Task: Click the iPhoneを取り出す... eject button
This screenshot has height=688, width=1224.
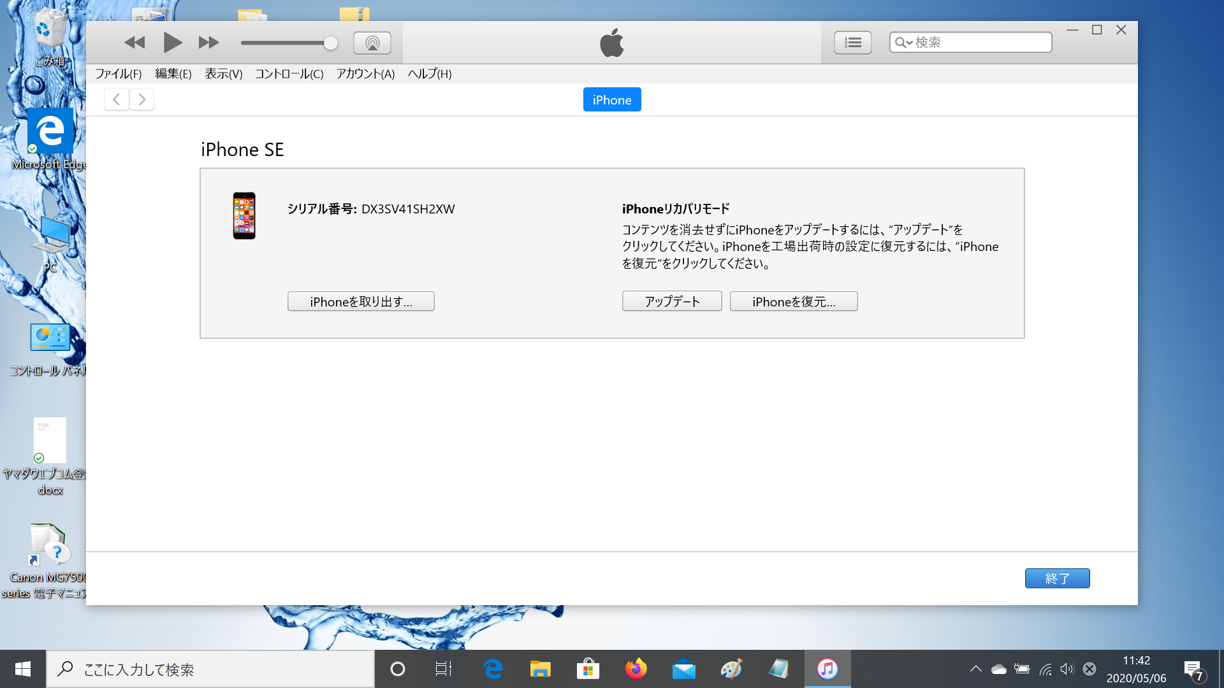Action: [361, 301]
